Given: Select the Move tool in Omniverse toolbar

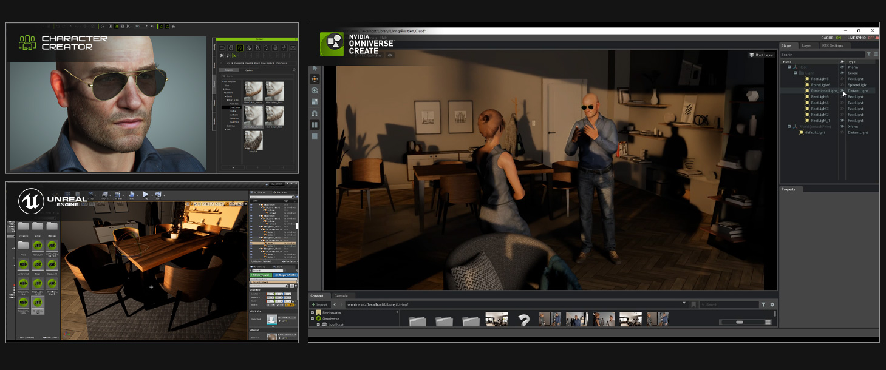Looking at the screenshot, I should [x=315, y=79].
